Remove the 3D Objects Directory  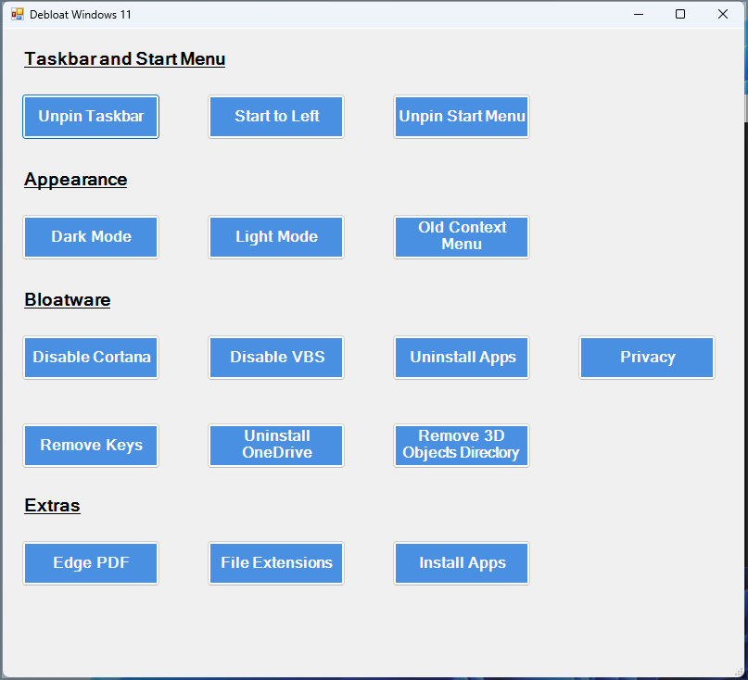click(461, 446)
